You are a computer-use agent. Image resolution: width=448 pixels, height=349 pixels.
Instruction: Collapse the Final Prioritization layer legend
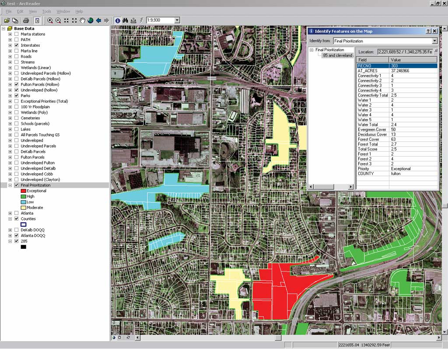pyautogui.click(x=10, y=185)
